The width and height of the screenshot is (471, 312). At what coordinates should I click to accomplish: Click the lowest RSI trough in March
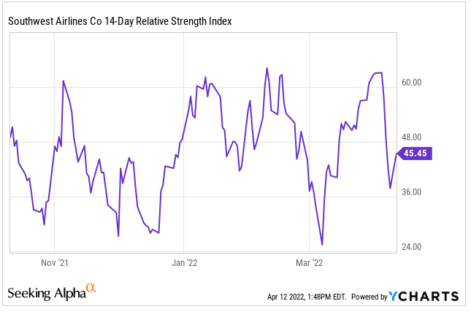coord(322,245)
